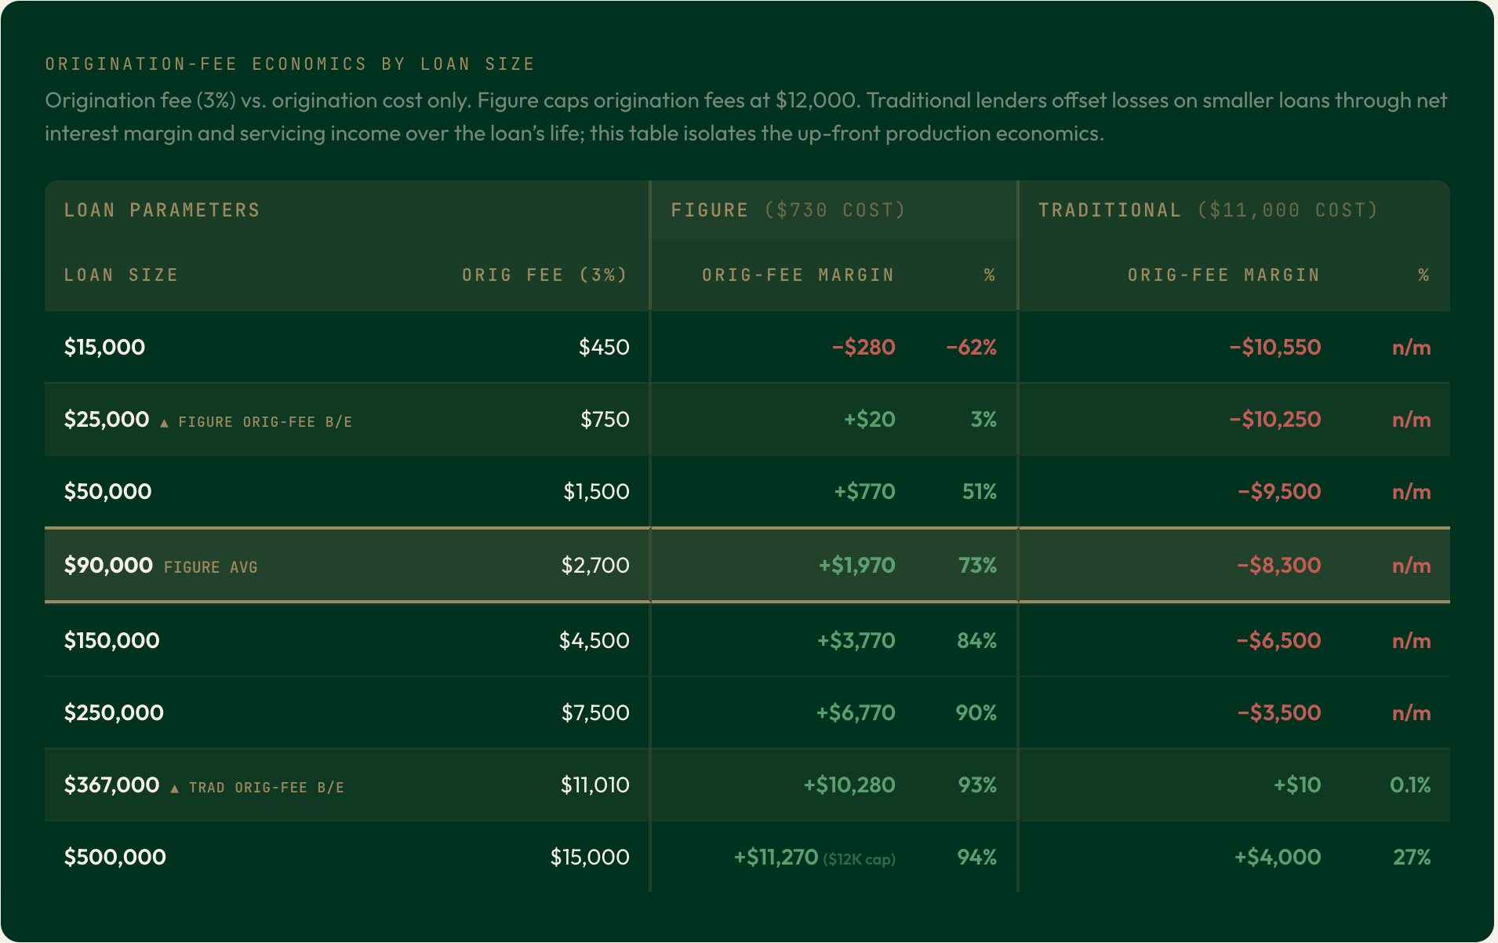
Task: Click the −62% Figure percentage
Action: [x=971, y=347]
